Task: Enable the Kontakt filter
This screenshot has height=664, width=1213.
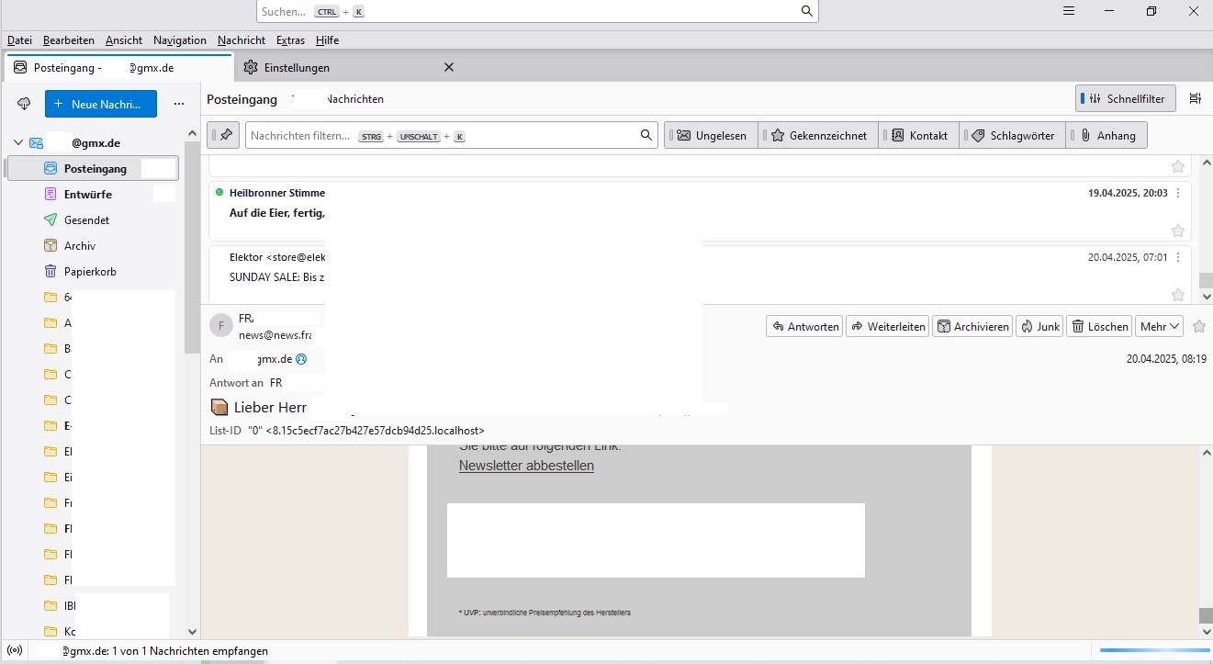Action: tap(919, 135)
